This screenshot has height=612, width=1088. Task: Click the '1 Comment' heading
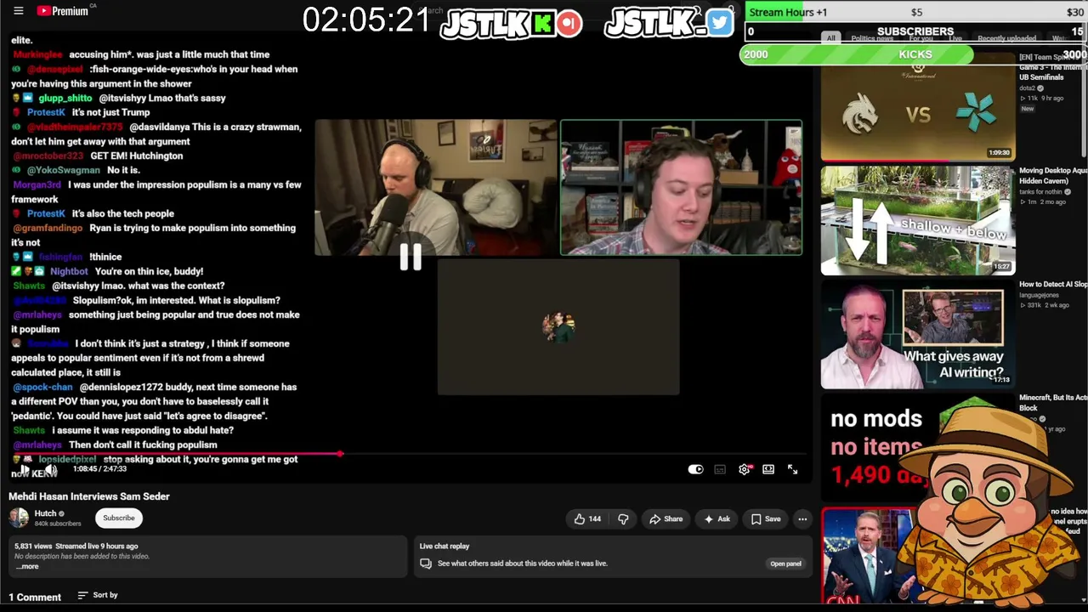[35, 597]
